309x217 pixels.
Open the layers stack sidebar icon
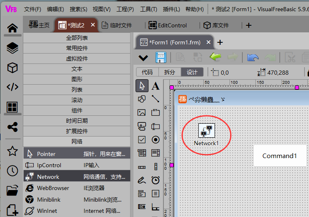point(12,48)
